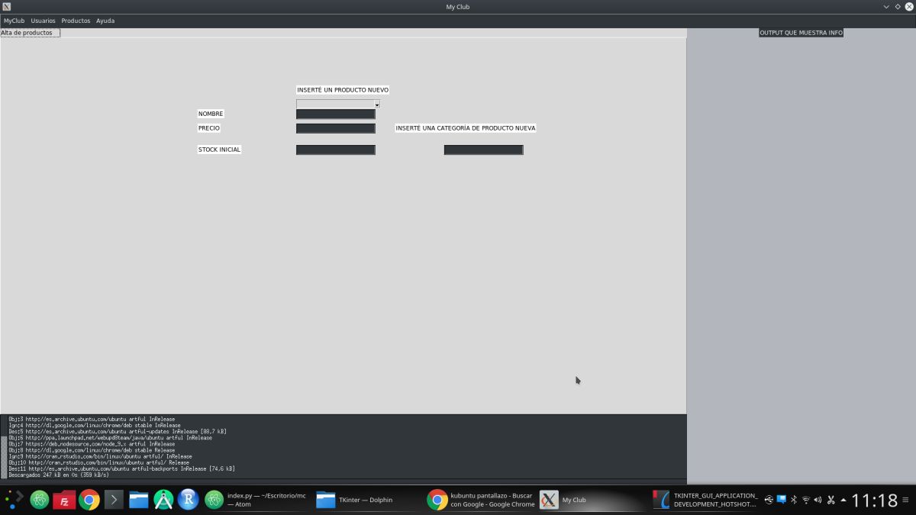Open the MyClub menu
916x515 pixels.
tap(15, 21)
